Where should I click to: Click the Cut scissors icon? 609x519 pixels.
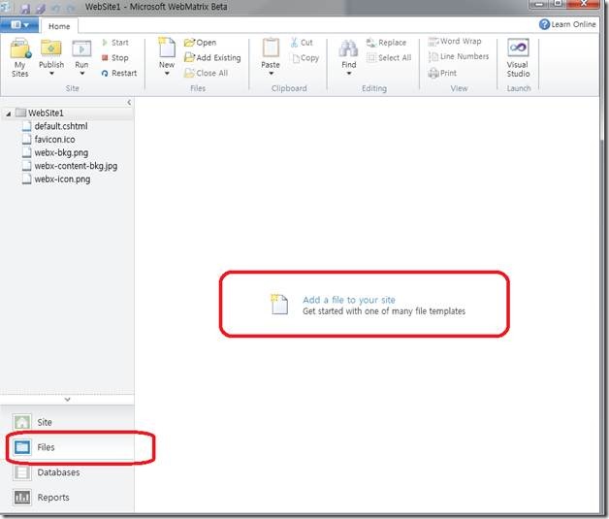[x=295, y=43]
